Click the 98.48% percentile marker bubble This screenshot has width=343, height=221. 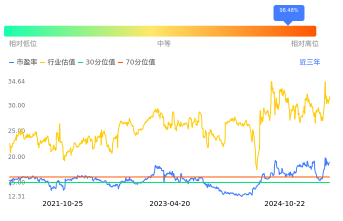[288, 11]
